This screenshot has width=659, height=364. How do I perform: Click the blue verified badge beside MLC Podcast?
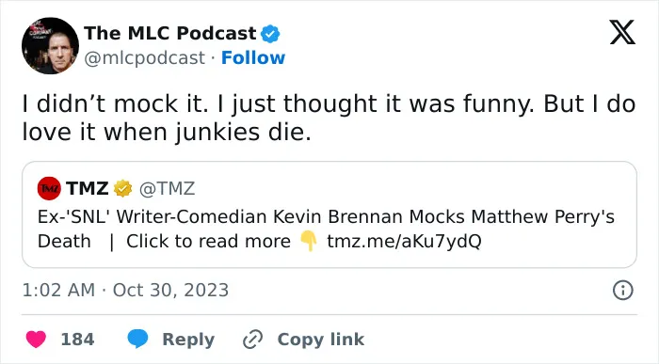[x=271, y=34]
